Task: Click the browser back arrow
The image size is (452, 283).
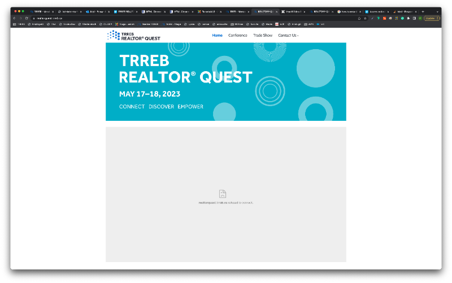Action: coord(14,18)
